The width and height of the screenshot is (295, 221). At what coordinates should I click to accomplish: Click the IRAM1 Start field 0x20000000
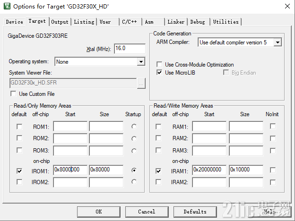pos(209,170)
